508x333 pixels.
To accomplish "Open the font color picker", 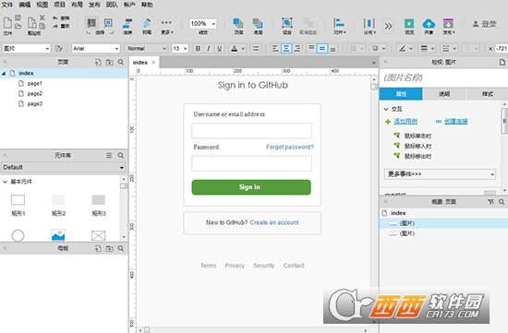I will click(x=237, y=49).
